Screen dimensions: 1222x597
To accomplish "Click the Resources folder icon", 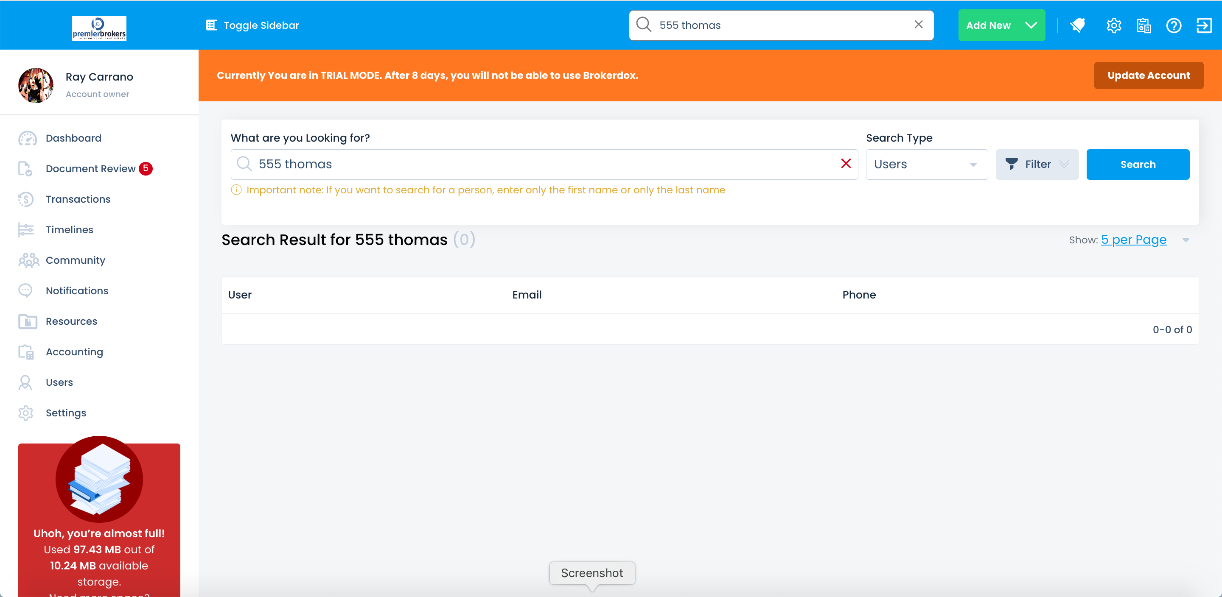I will pos(28,321).
